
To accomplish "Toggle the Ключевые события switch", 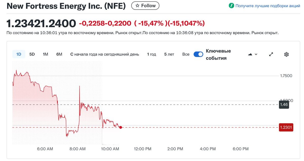I will click(x=198, y=54).
